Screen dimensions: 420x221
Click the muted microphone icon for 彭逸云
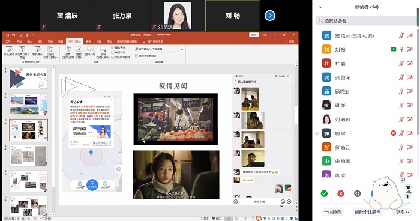401,147
